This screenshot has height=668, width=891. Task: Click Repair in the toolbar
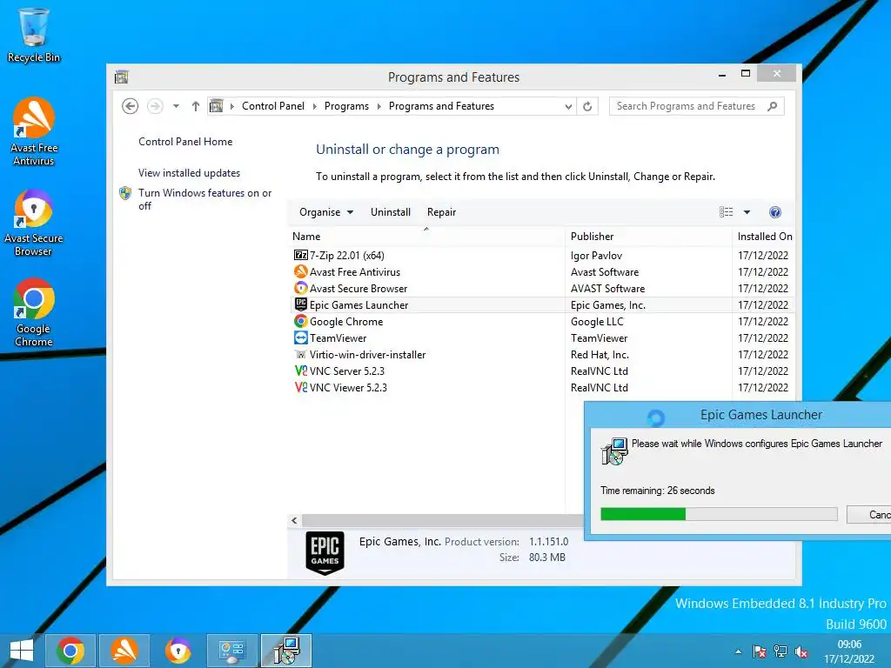tap(441, 212)
